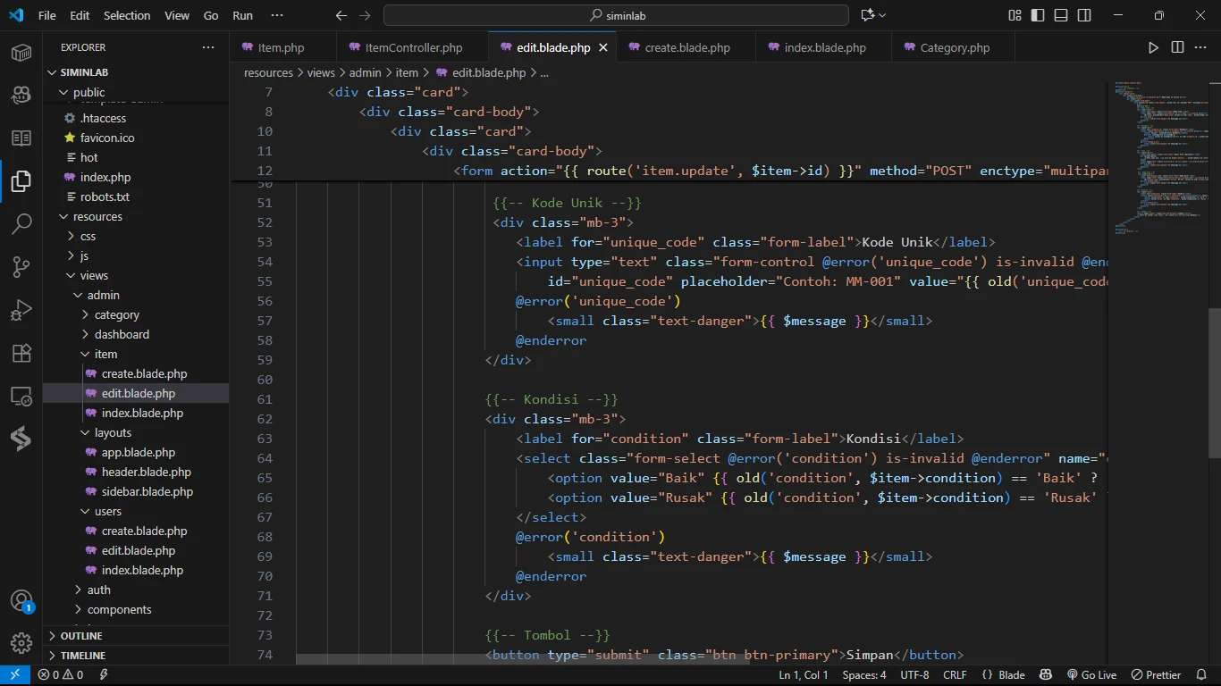1221x686 pixels.
Task: Click the horizontal scrollbar under the editor
Action: tap(523, 659)
